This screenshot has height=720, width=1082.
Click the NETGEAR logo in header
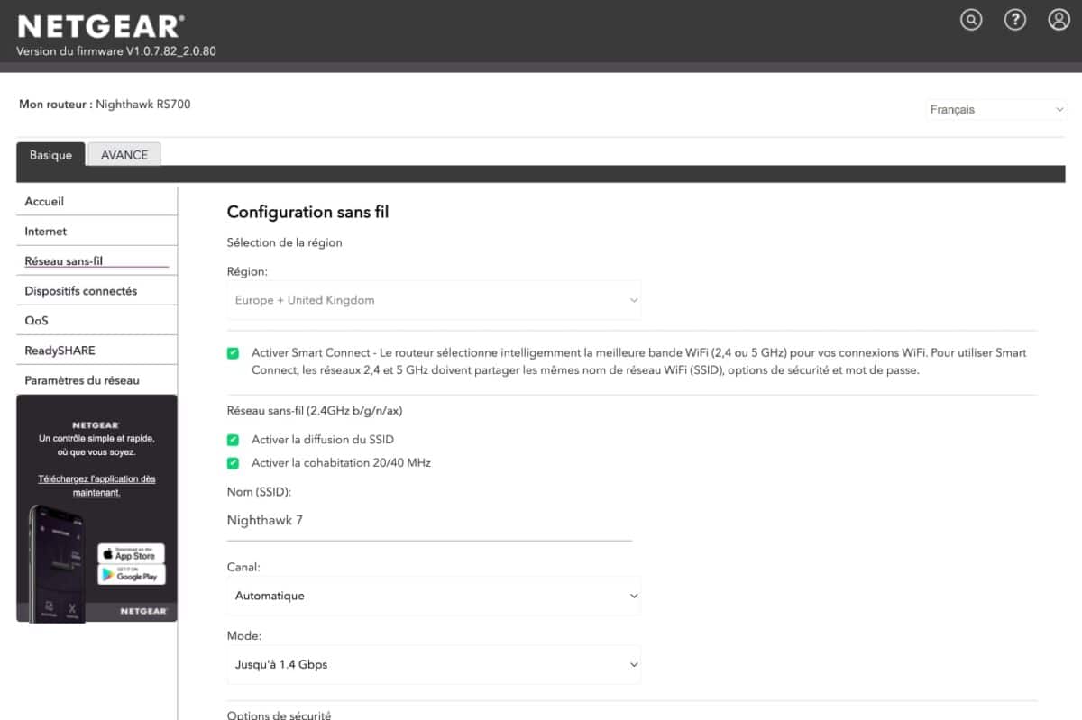(101, 26)
